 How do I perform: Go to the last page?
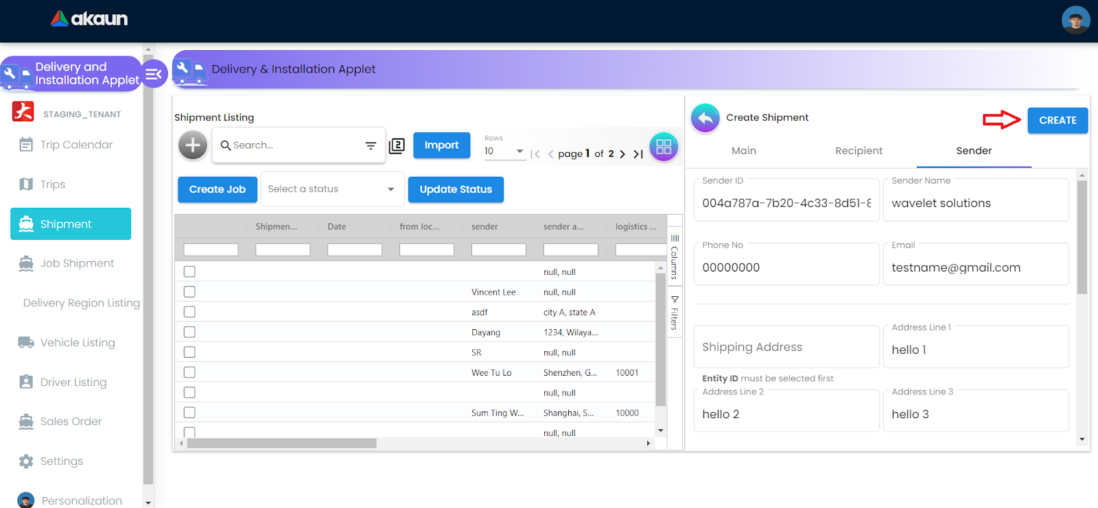pyautogui.click(x=638, y=154)
